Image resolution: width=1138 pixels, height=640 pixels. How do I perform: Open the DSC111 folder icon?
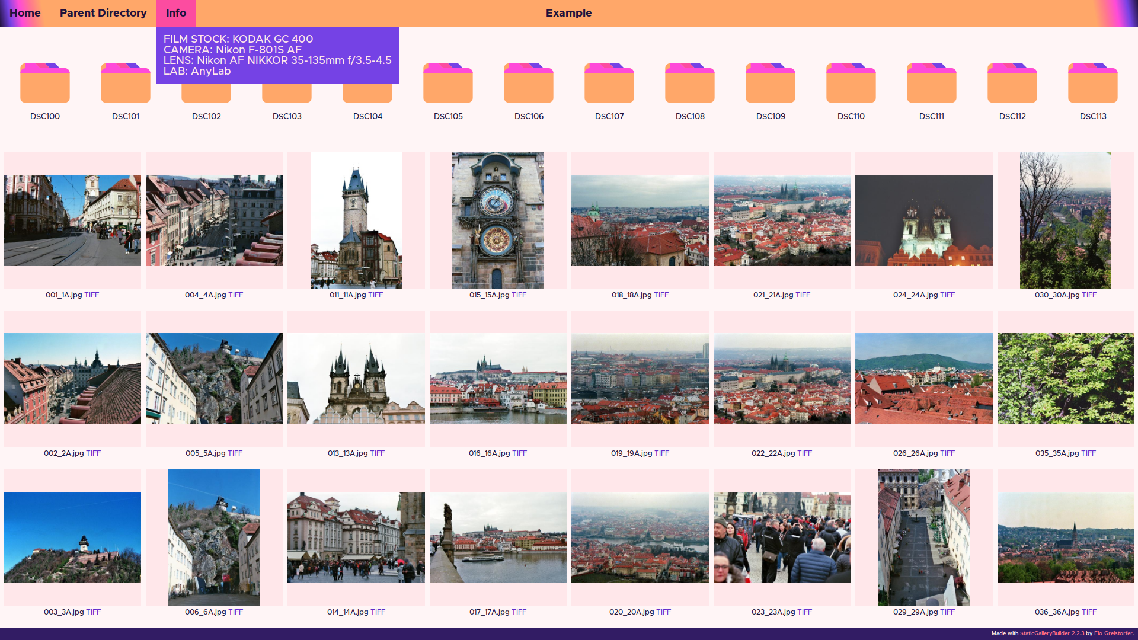932,84
